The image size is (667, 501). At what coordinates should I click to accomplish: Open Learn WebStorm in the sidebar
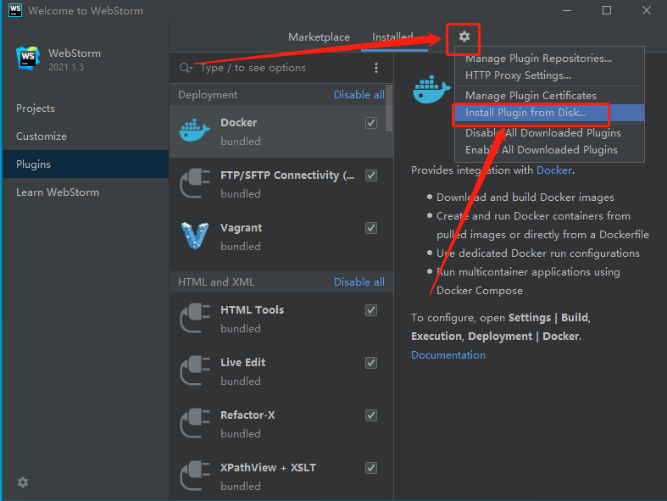coord(86,192)
